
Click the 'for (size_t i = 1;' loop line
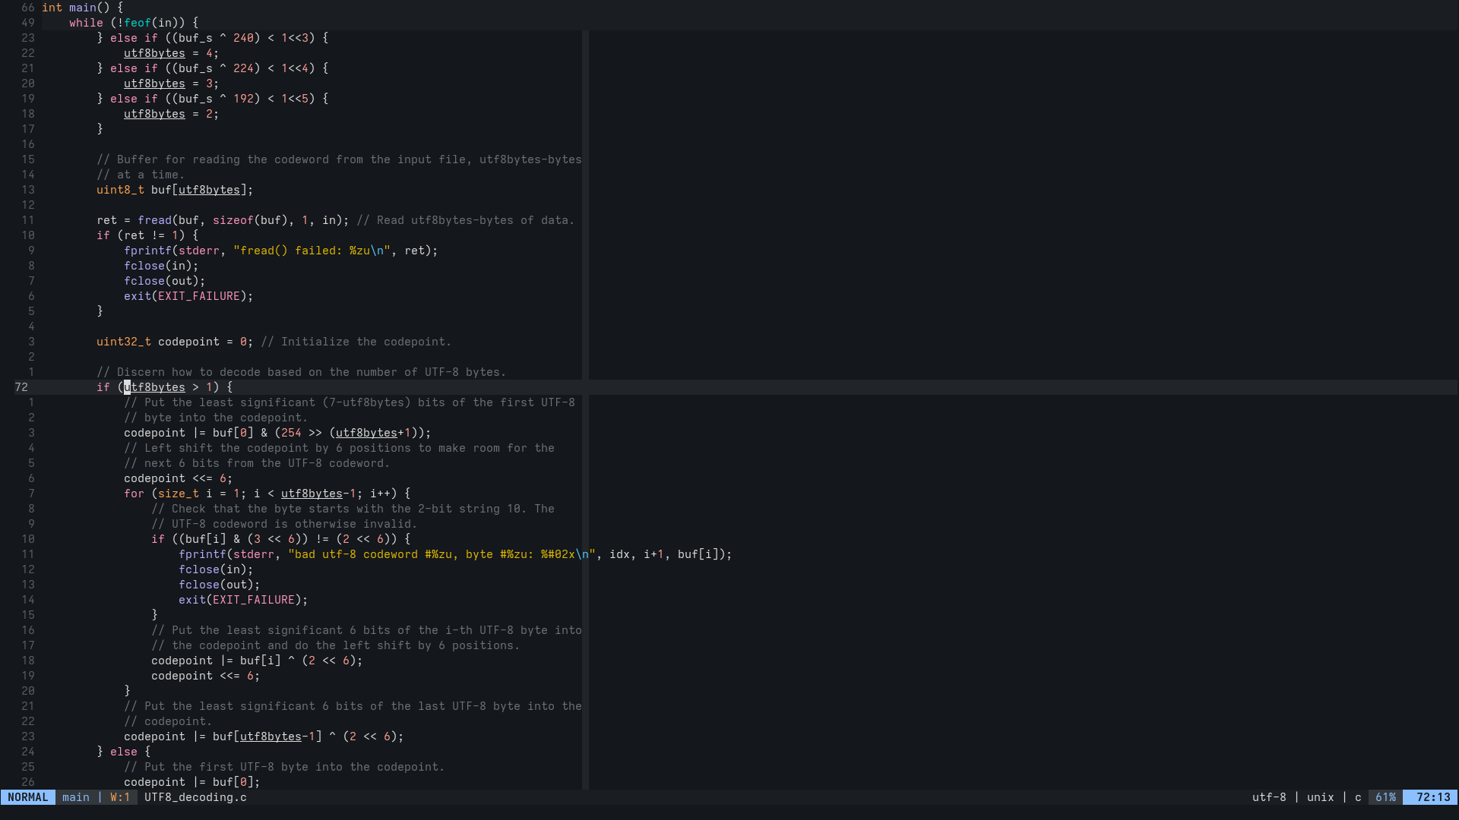267,494
